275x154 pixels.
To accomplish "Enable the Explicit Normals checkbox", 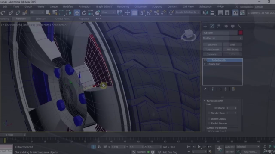I will tap(209, 124).
